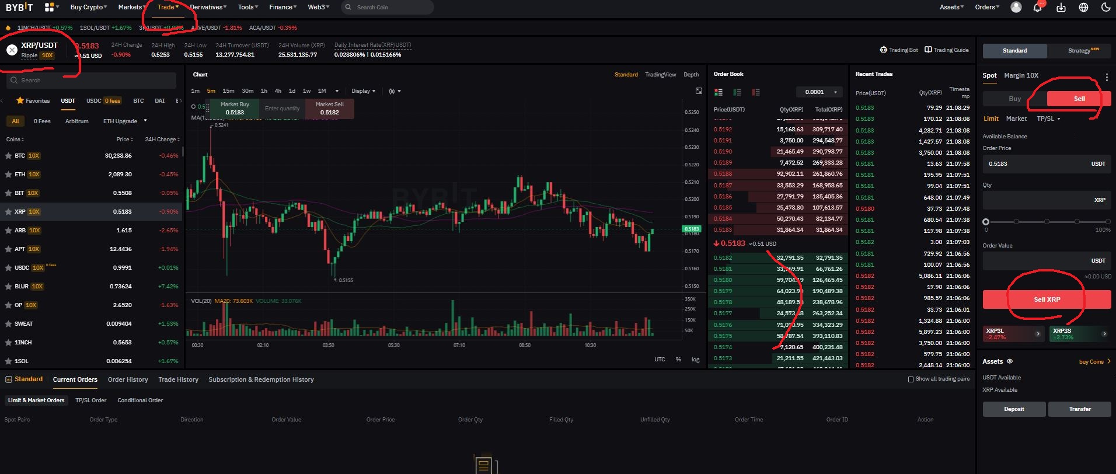Switch to the Buy side toggle
This screenshot has height=474, width=1116.
pos(1014,99)
